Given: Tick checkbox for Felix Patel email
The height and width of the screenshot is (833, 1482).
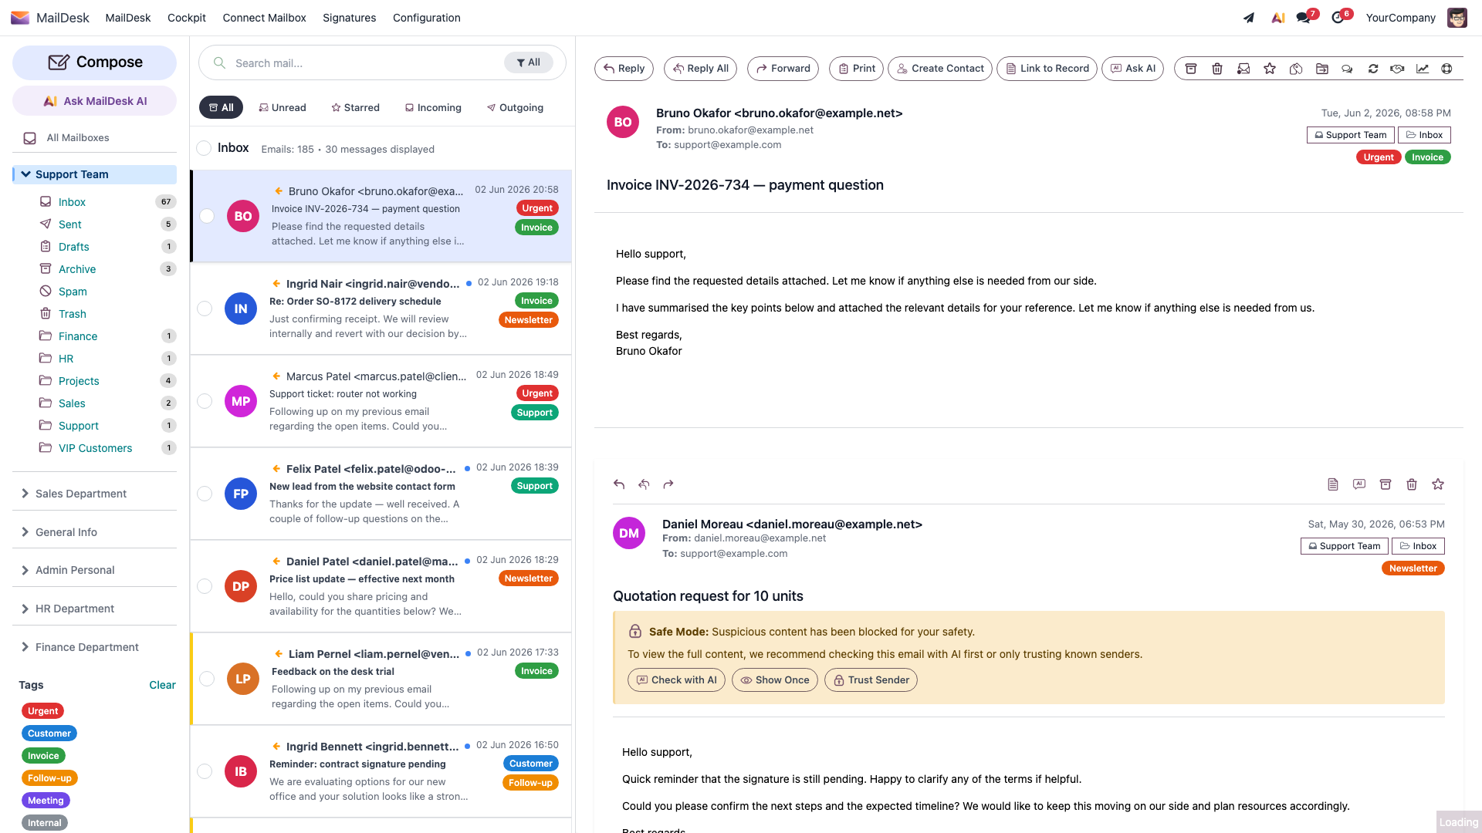Looking at the screenshot, I should (205, 494).
